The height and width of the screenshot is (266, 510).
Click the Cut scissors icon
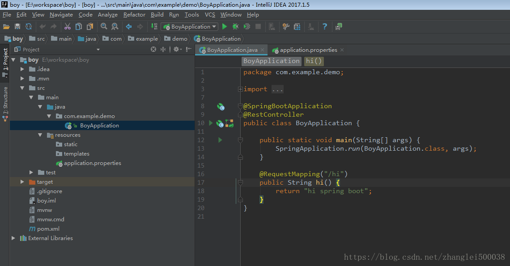pyautogui.click(x=68, y=27)
